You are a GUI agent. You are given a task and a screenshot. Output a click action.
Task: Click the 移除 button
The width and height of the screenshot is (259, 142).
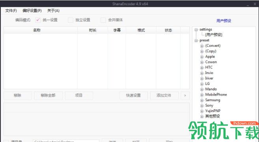[x=17, y=95]
